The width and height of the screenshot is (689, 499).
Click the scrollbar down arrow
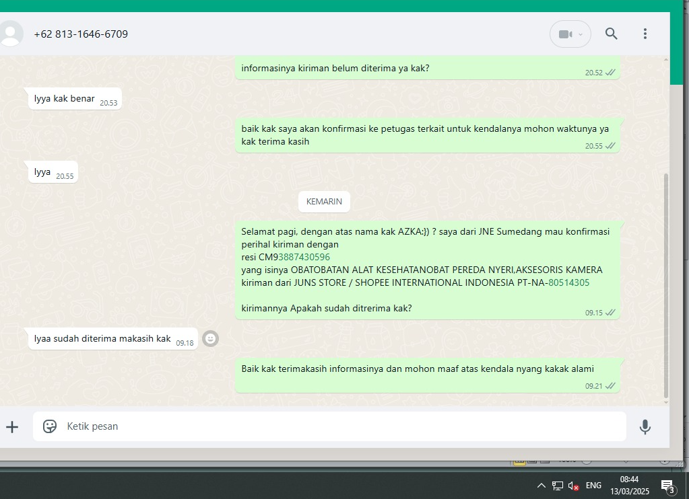pyautogui.click(x=665, y=402)
